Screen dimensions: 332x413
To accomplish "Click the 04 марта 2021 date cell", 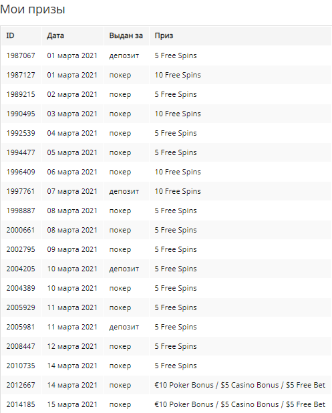I will [72, 133].
